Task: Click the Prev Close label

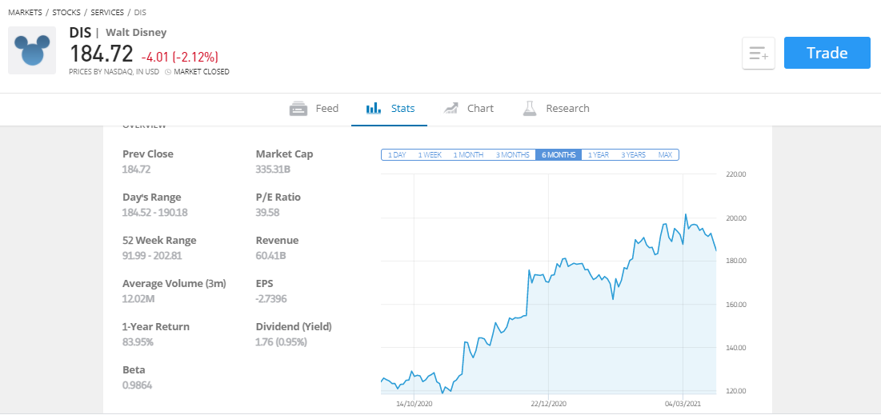Action: 148,154
